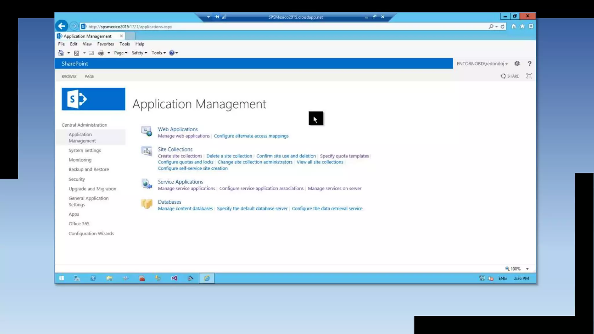Expand the 100% zoom level dropdown
The height and width of the screenshot is (334, 594).
point(527,269)
